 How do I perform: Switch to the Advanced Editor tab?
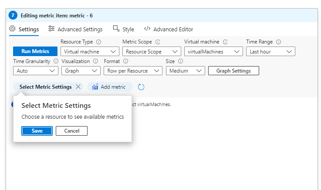click(x=169, y=30)
